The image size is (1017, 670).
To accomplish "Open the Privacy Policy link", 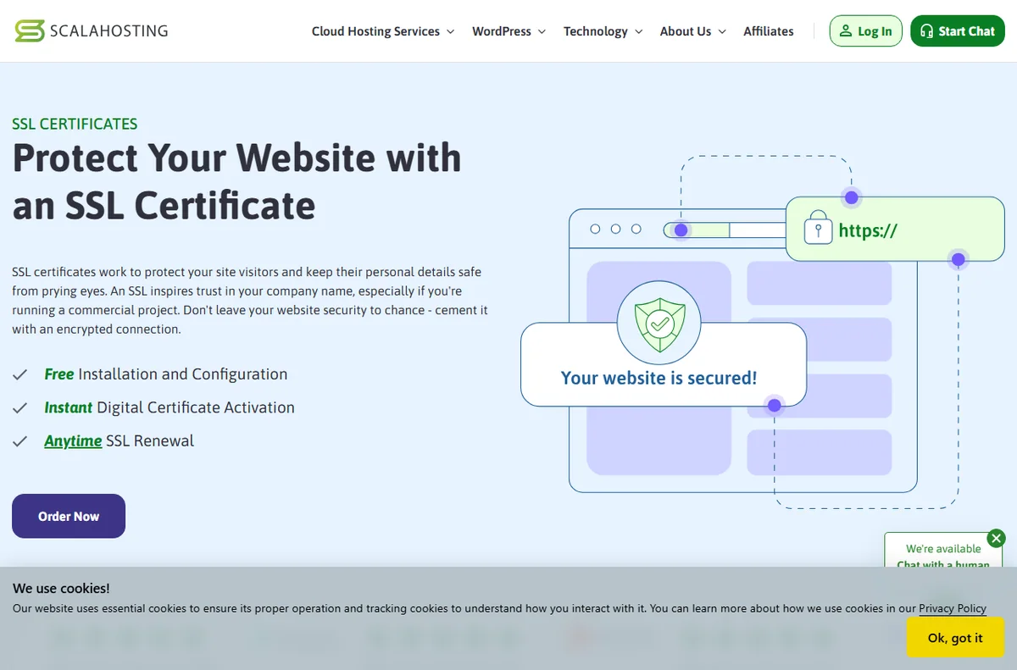I will pos(953,608).
